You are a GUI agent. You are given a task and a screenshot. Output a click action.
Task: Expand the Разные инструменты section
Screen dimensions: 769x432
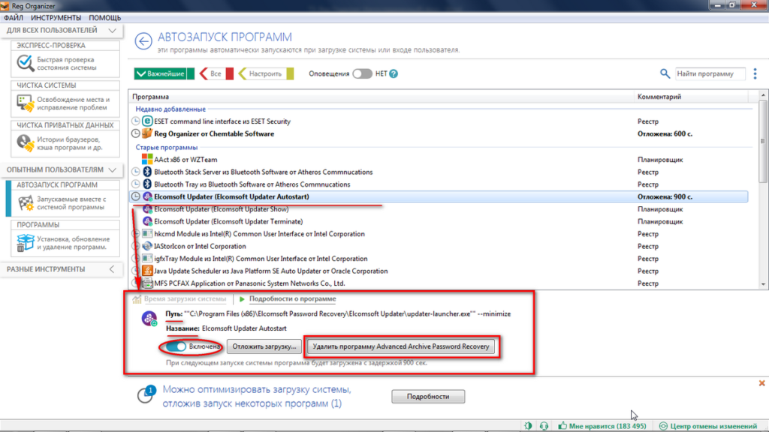(x=112, y=269)
